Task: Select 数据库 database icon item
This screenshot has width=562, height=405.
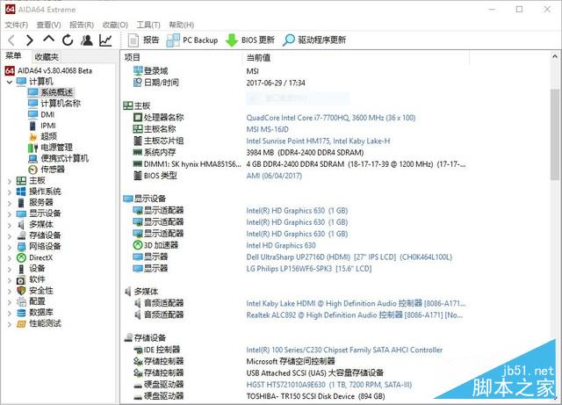Action: tap(21, 313)
